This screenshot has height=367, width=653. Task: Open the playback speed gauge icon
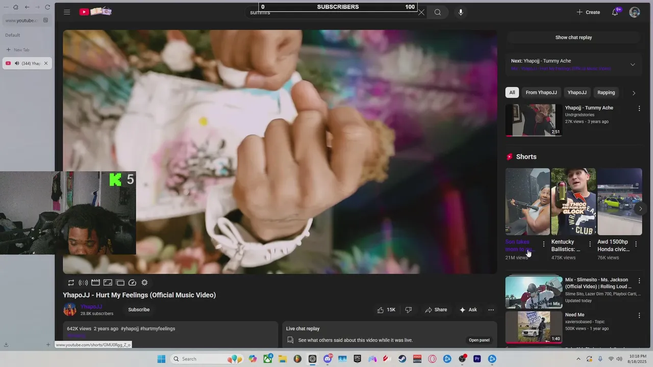pos(132,282)
